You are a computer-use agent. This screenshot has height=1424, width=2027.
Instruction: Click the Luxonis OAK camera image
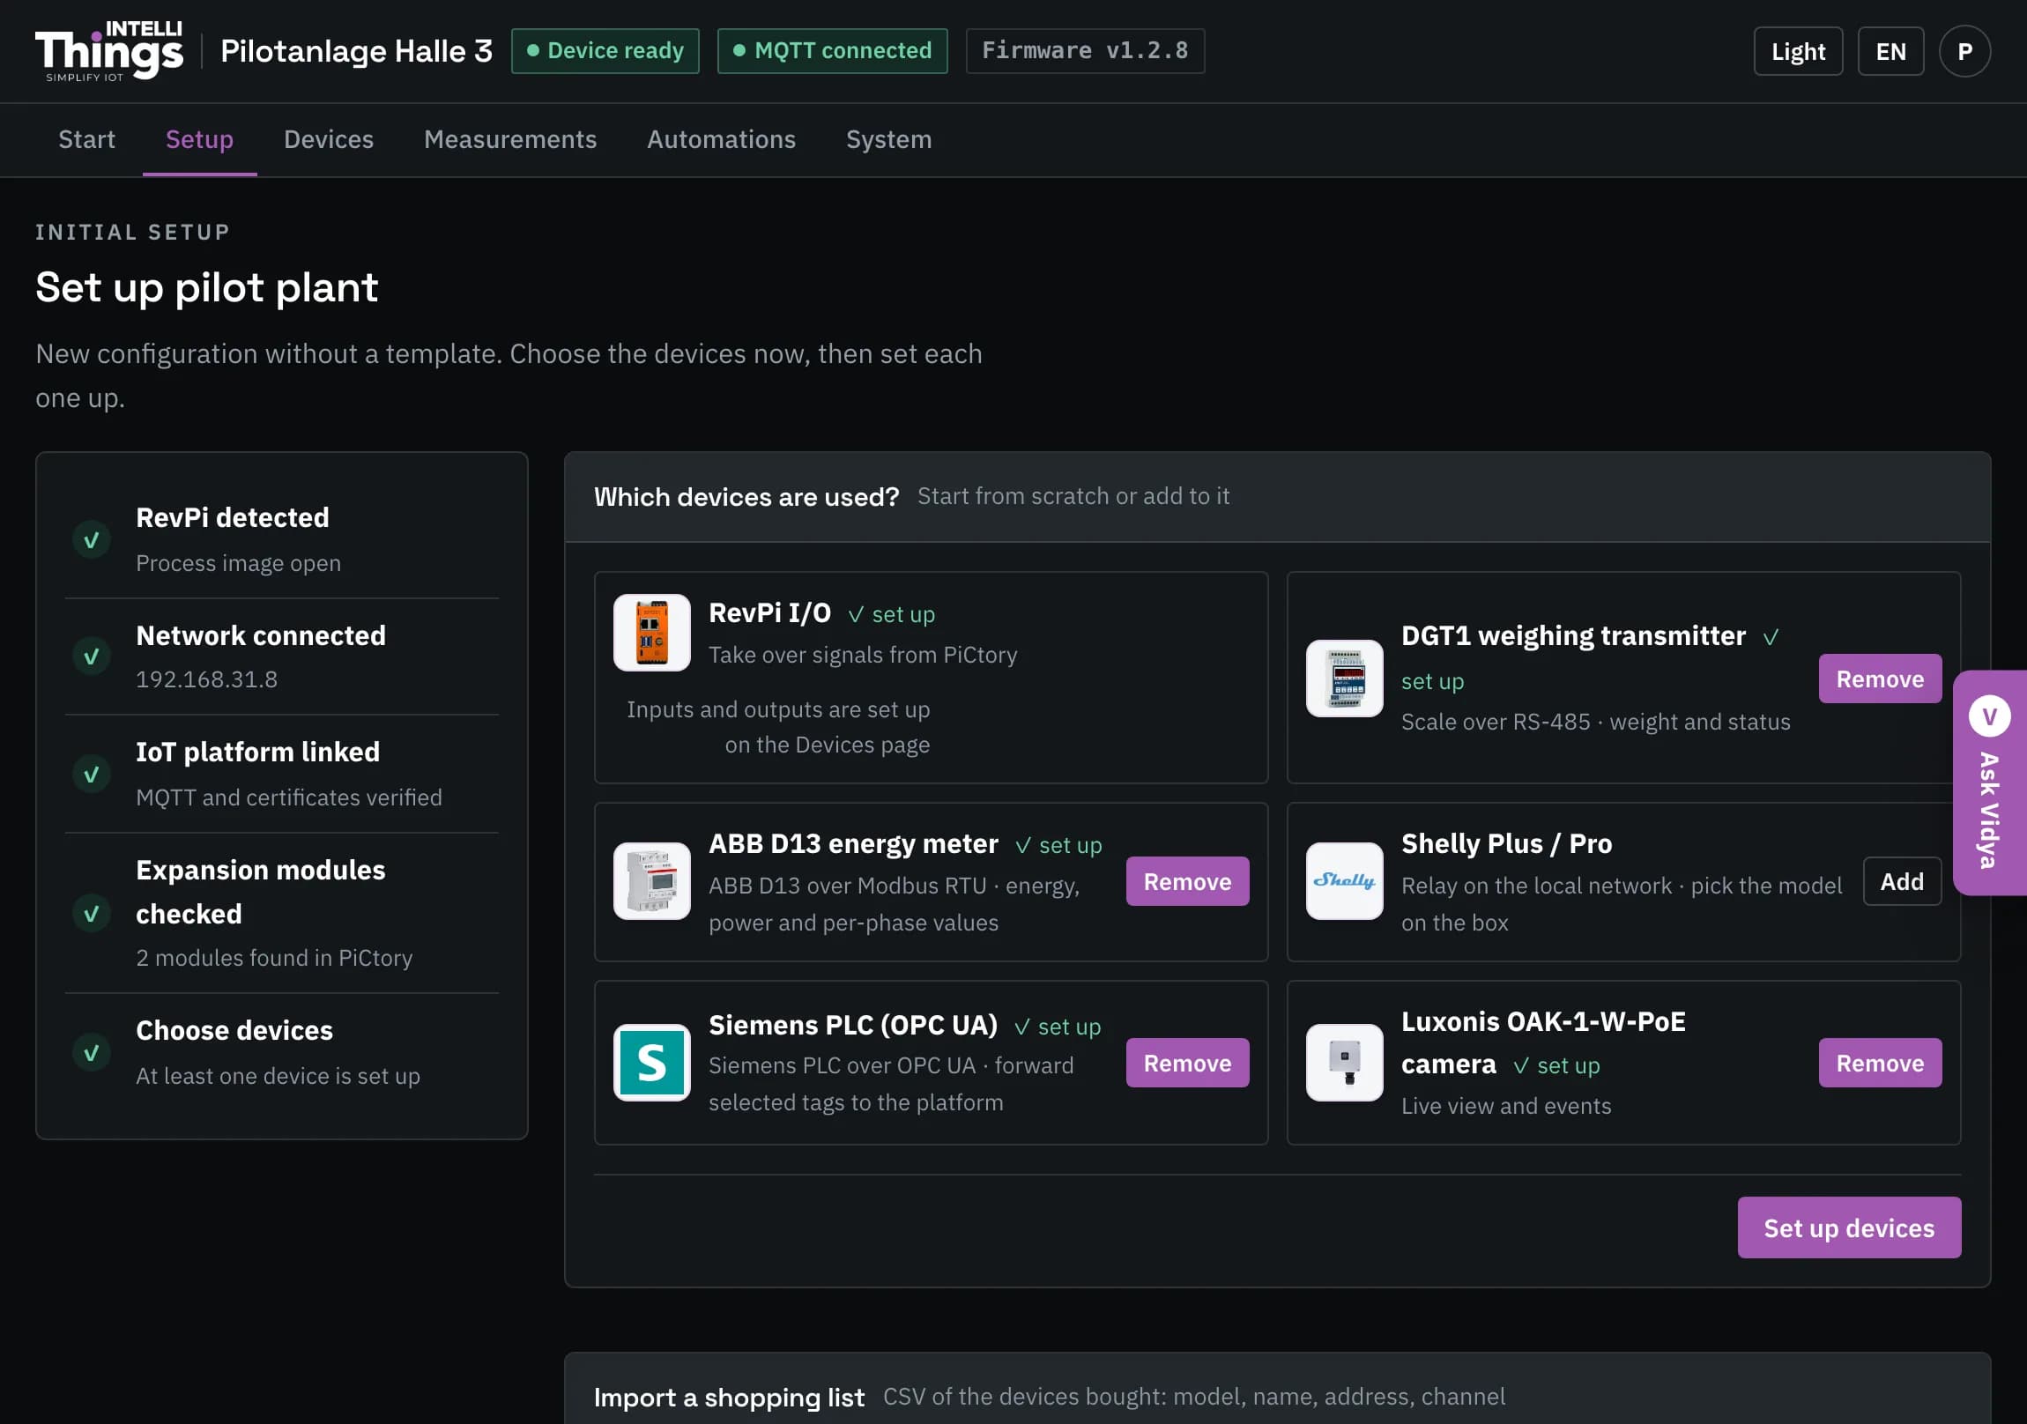pos(1345,1062)
